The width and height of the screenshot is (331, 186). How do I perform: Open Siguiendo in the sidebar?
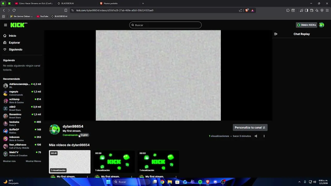pos(16,50)
